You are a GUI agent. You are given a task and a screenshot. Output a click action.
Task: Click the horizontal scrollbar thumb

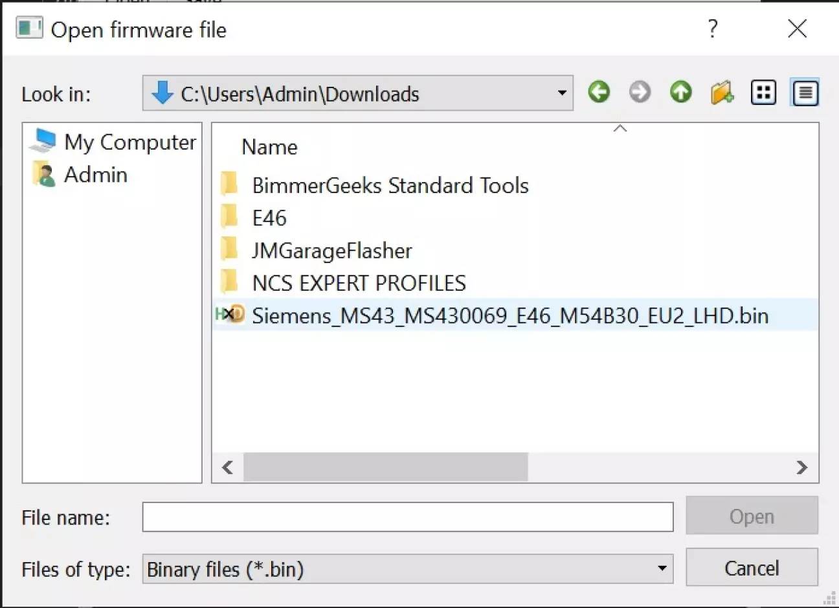(385, 467)
